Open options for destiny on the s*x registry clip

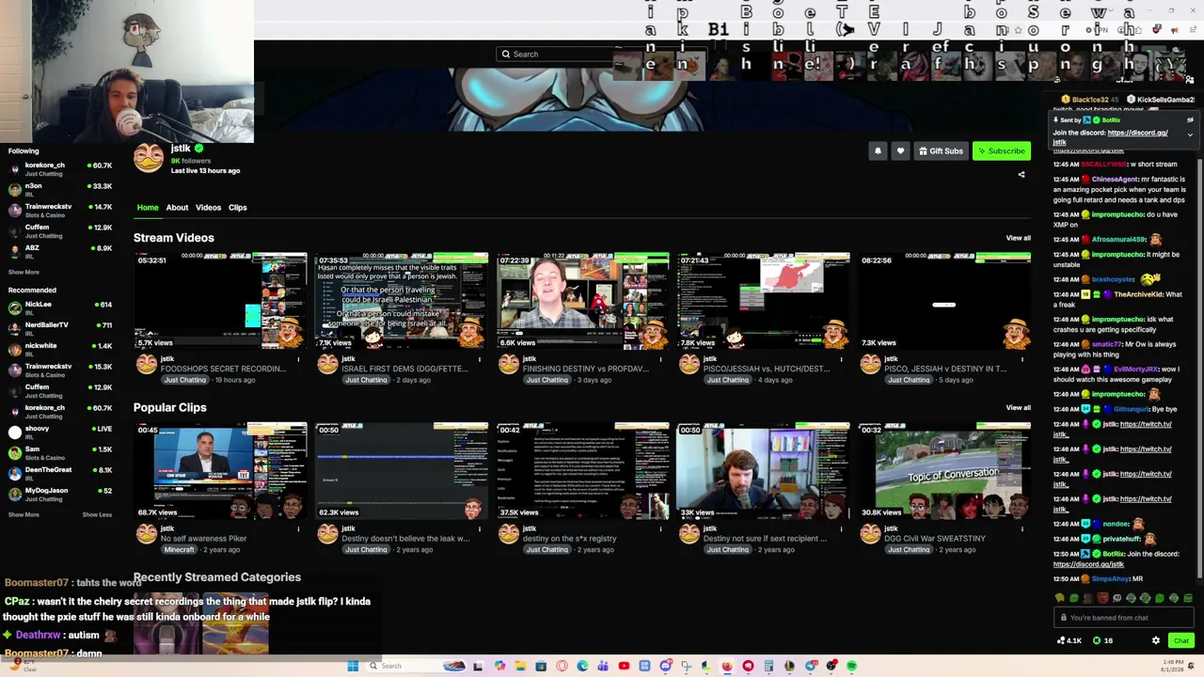point(661,528)
